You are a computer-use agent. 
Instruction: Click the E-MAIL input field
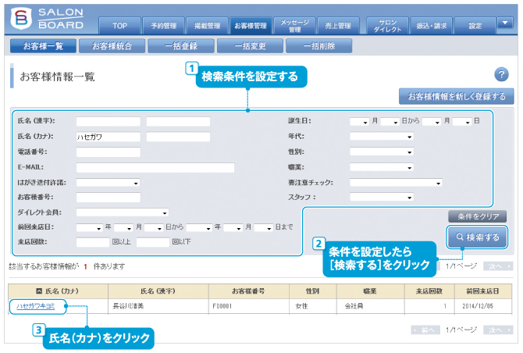point(155,166)
